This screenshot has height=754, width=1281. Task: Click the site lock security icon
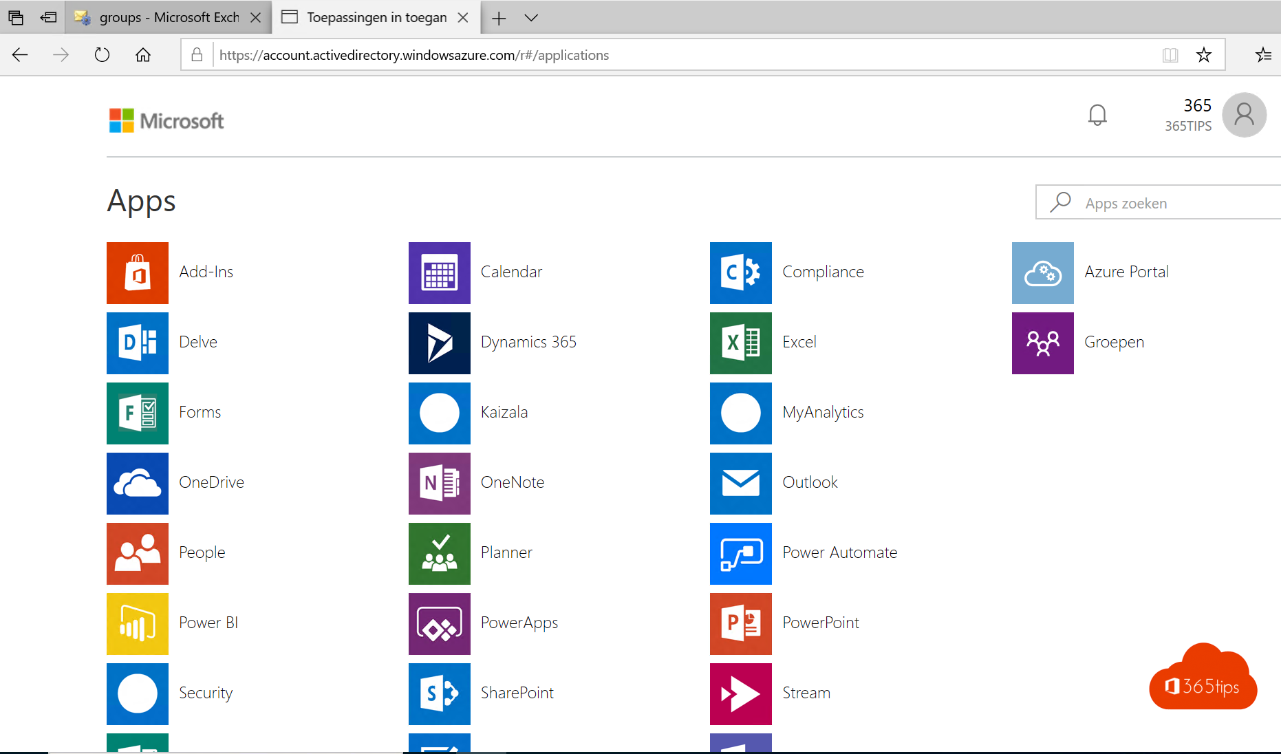197,55
